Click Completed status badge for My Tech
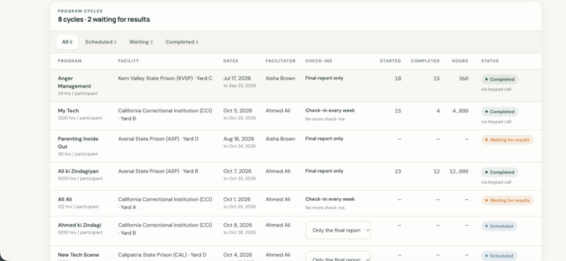The width and height of the screenshot is (566, 261). tap(499, 112)
